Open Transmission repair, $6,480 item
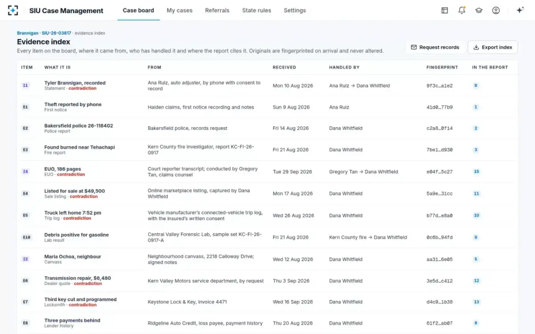The width and height of the screenshot is (535, 334). click(x=78, y=278)
